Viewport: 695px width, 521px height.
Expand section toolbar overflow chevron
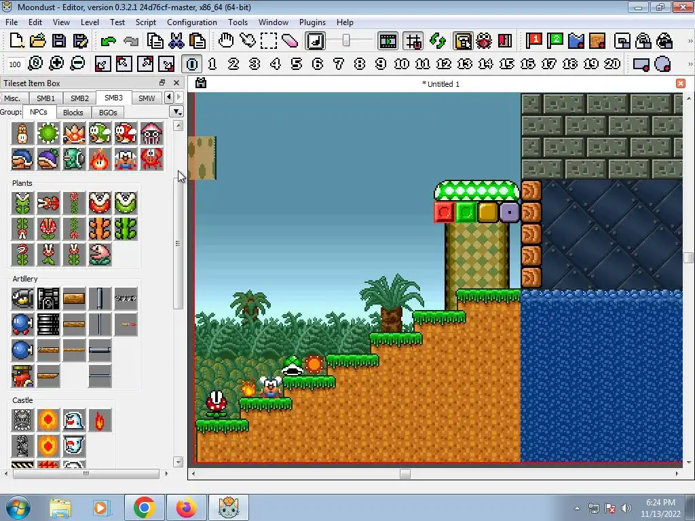tap(690, 64)
